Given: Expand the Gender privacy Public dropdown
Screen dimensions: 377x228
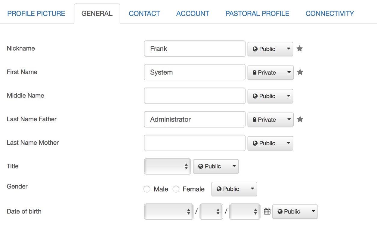Looking at the screenshot, I should [x=234, y=189].
